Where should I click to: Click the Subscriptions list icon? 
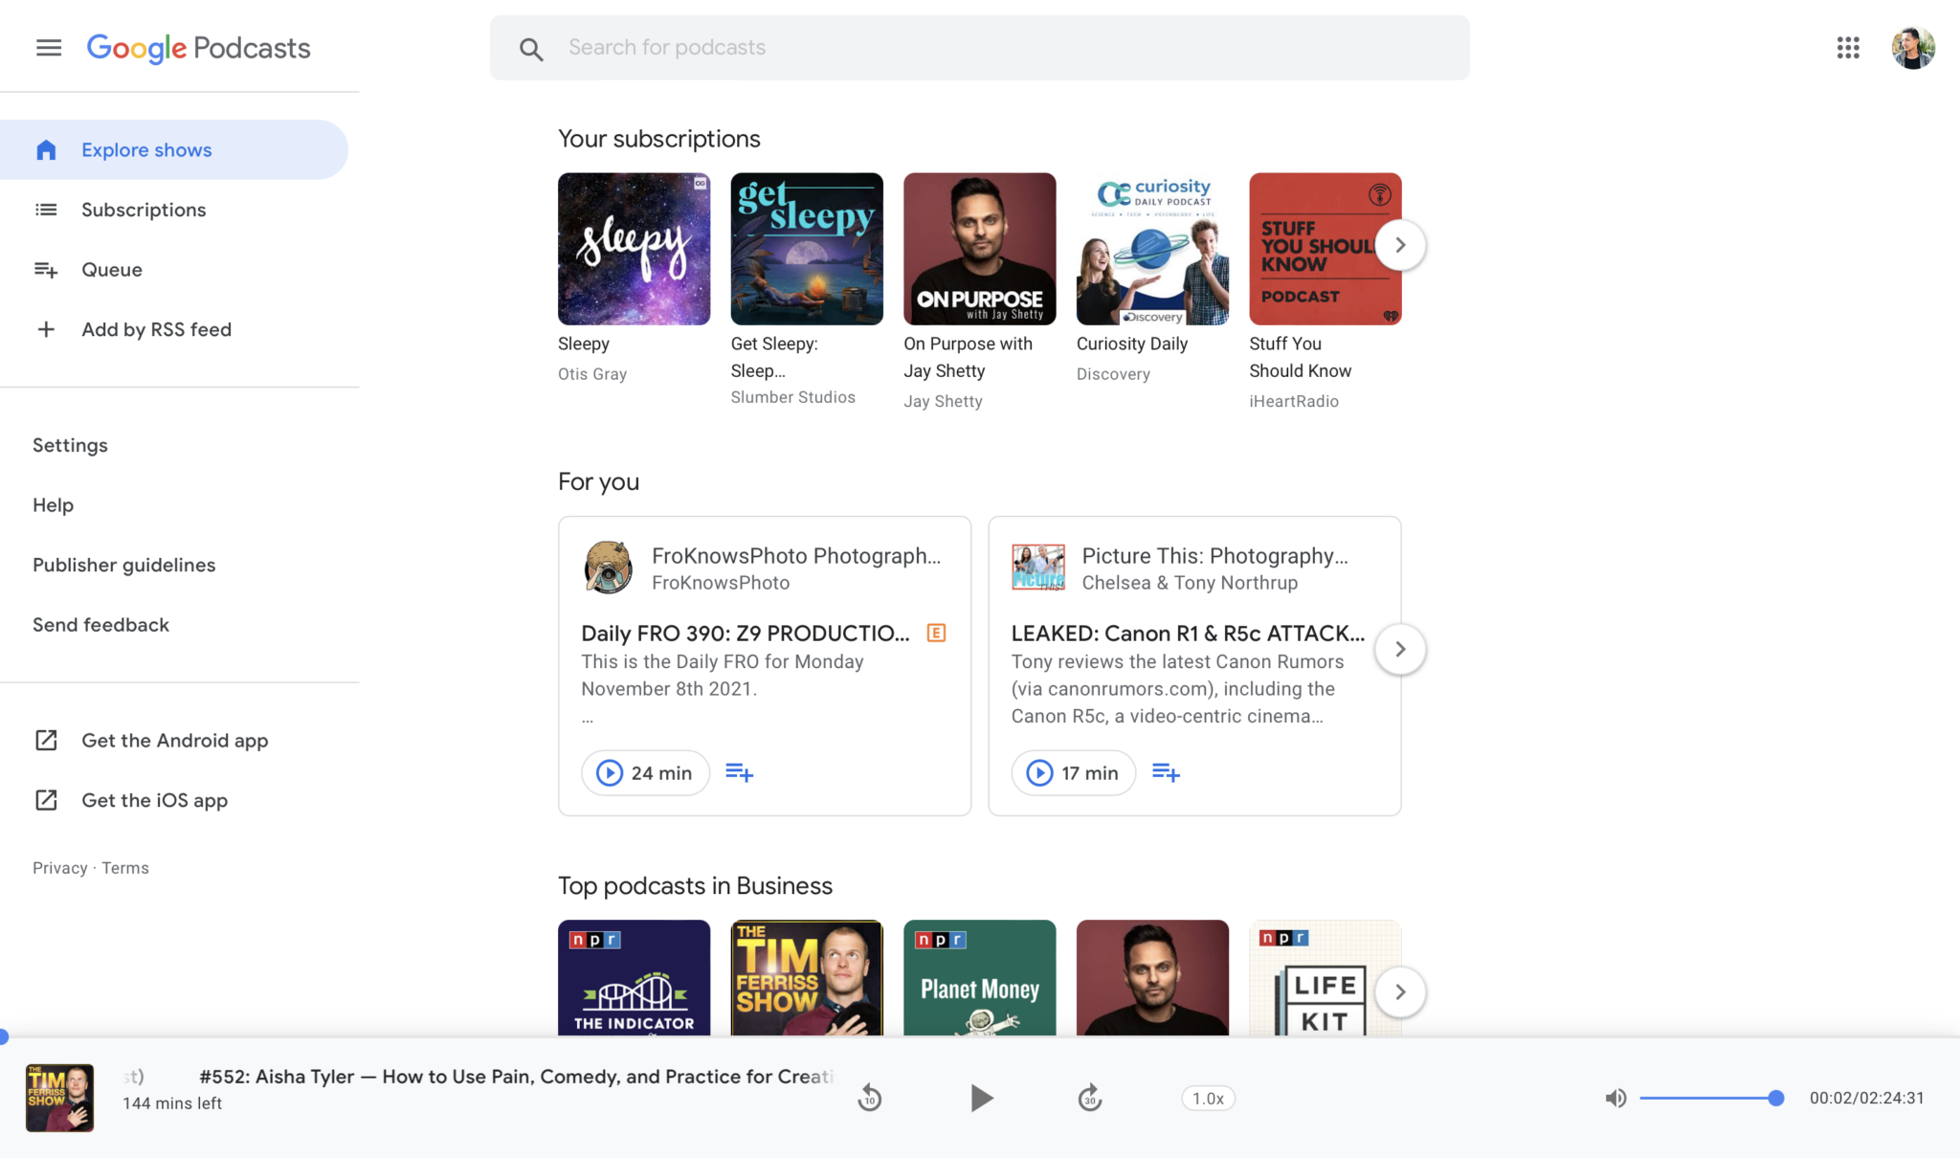[46, 210]
